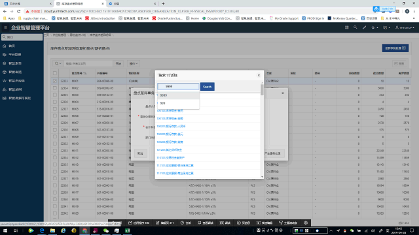Click the blue button at the page top right
This screenshot has height=235, width=419.
[395, 48]
